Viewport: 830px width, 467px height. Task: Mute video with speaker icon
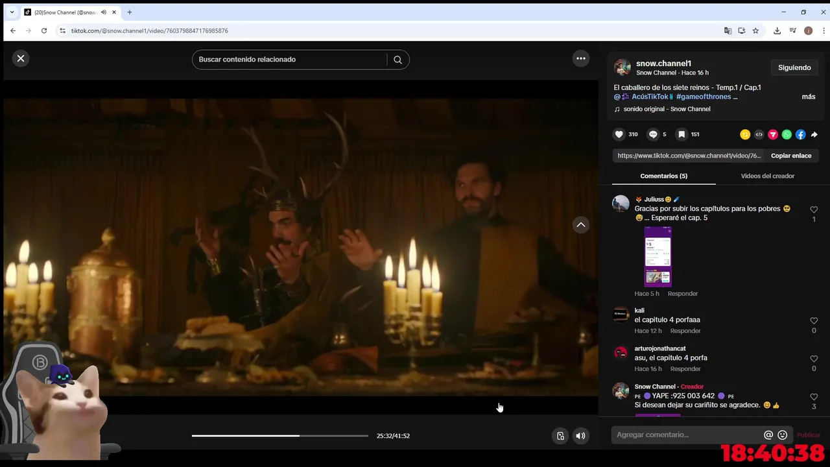pos(581,436)
